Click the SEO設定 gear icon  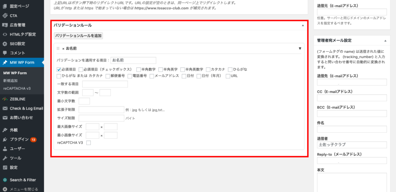pyautogui.click(x=5, y=44)
